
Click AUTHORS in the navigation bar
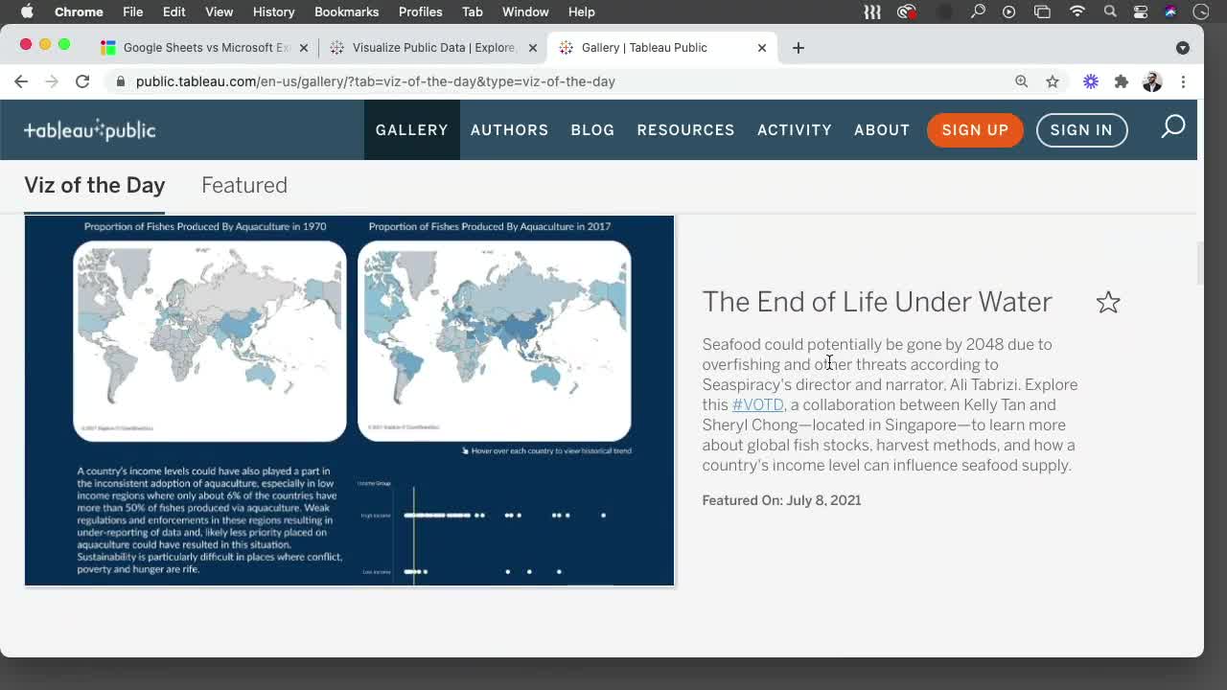tap(509, 129)
